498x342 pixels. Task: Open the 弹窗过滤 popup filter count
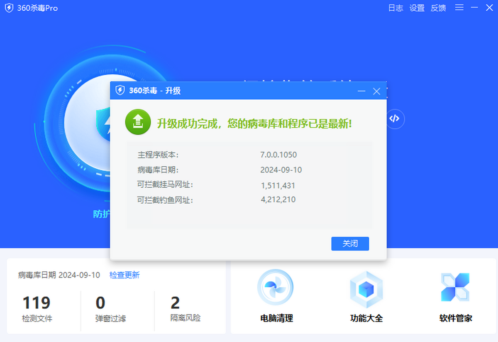pos(110,309)
